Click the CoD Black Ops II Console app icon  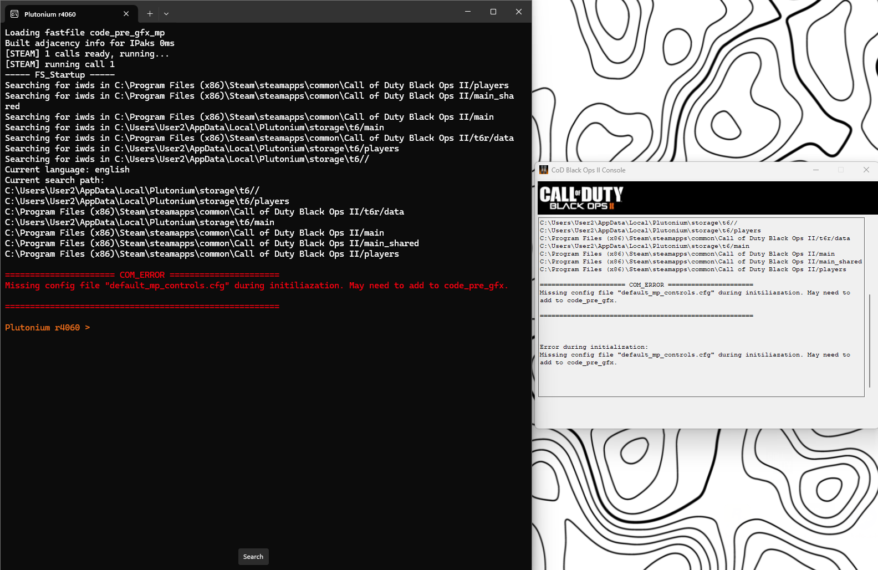(544, 170)
